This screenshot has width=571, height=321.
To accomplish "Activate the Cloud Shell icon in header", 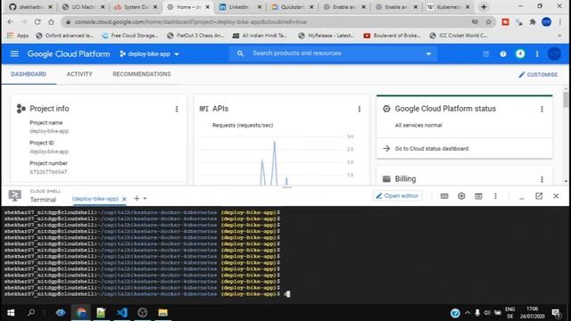I will click(x=485, y=53).
